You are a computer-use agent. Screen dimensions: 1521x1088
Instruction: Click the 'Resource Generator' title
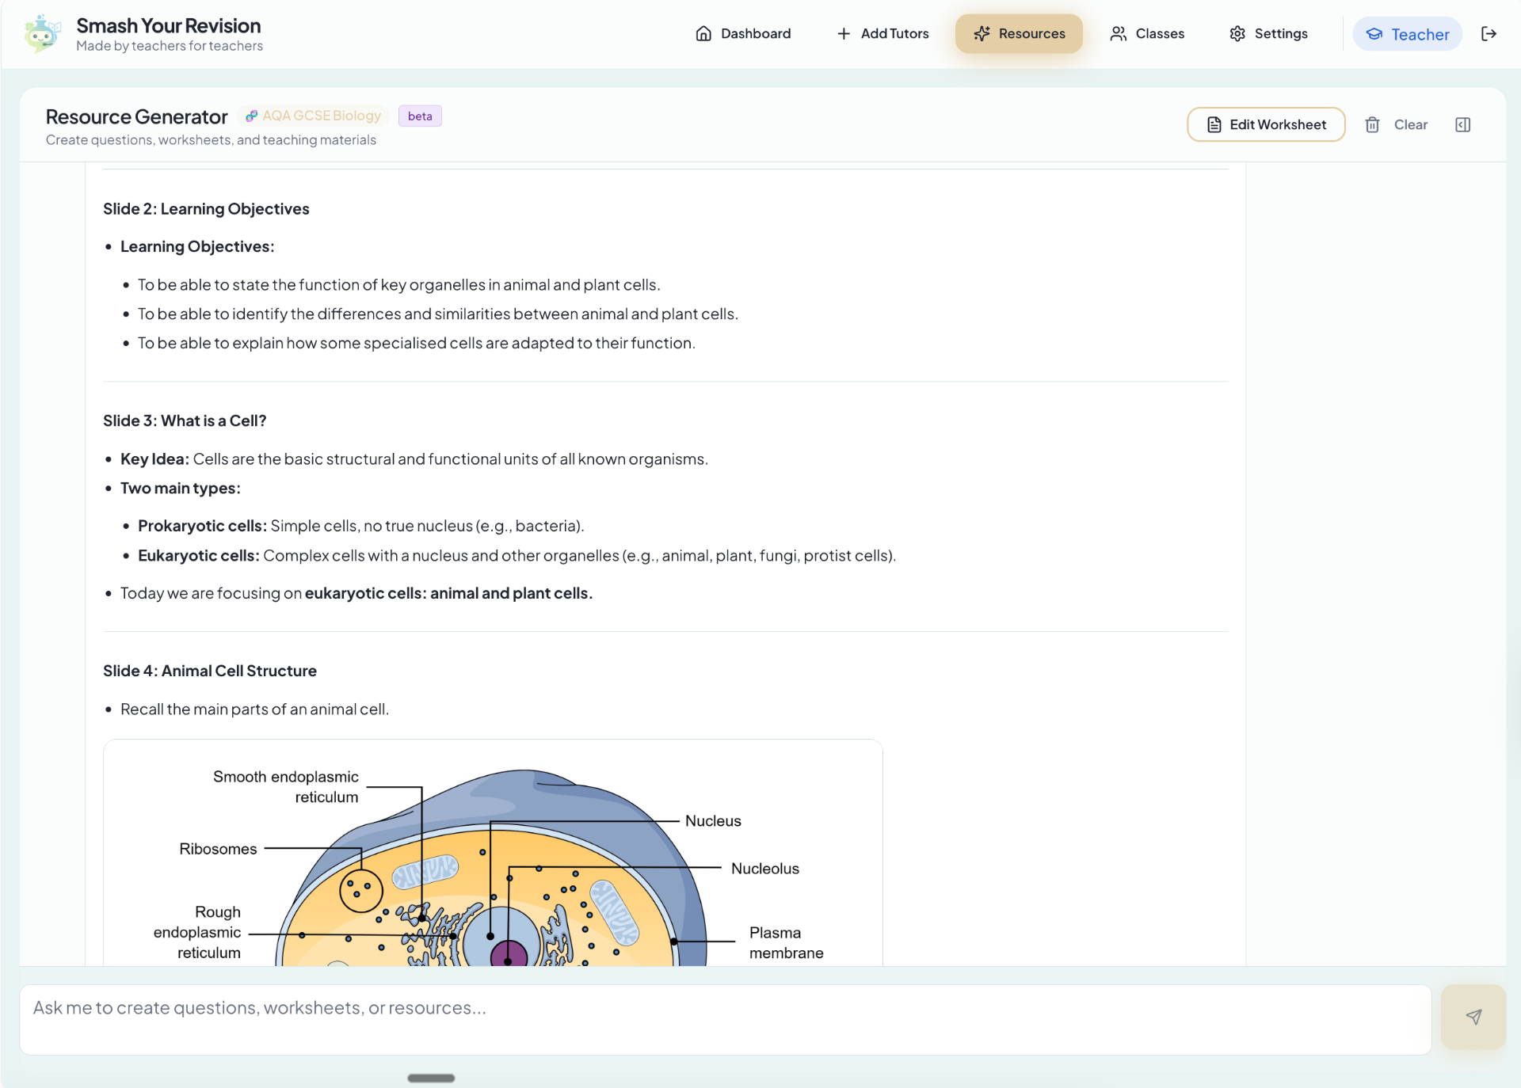click(x=137, y=116)
